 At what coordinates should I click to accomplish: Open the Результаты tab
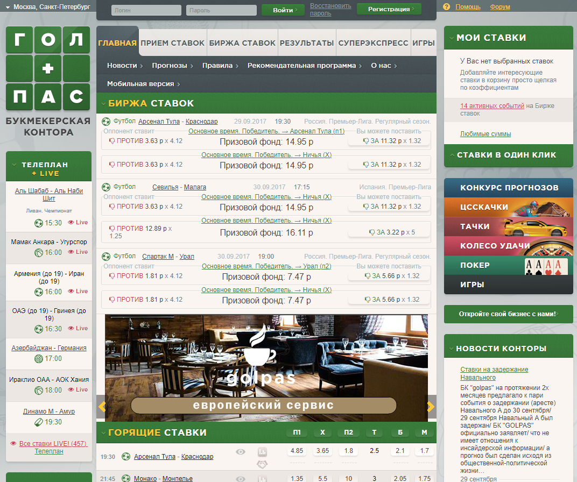point(307,42)
